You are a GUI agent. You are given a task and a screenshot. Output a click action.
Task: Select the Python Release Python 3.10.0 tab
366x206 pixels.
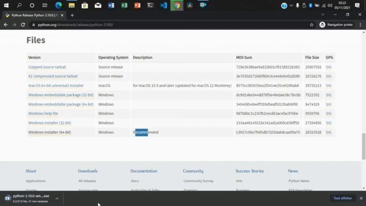pyautogui.click(x=34, y=15)
